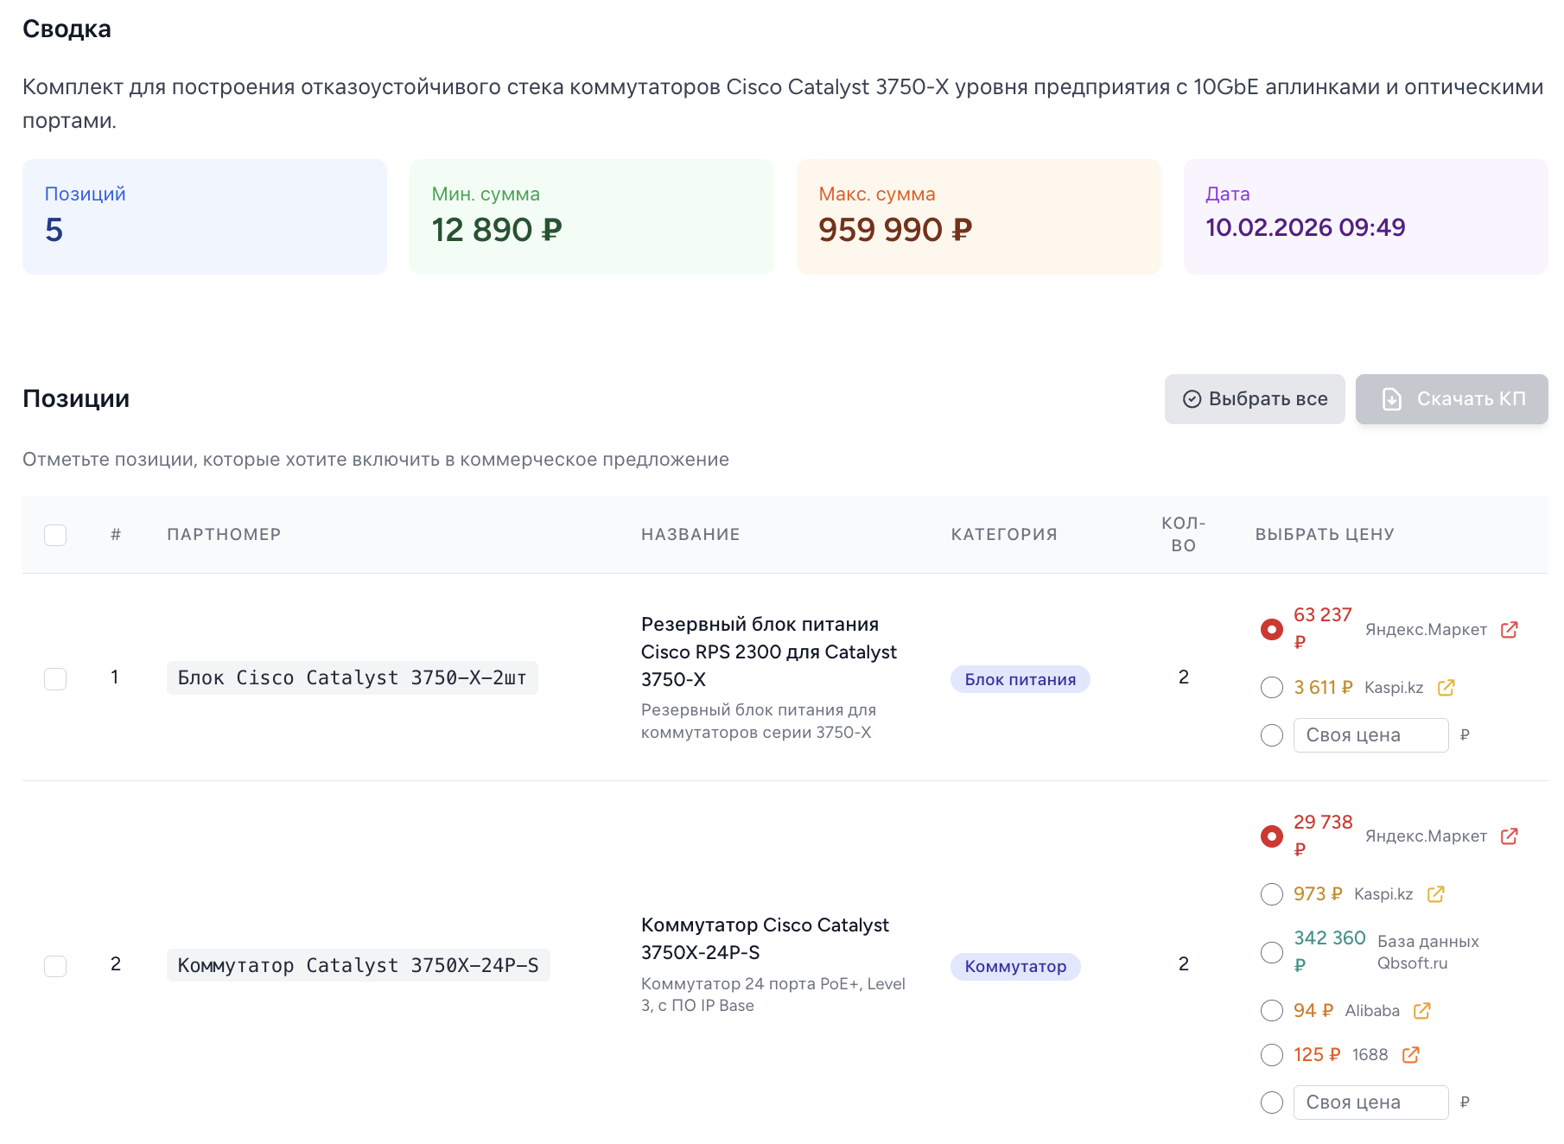1564x1144 pixels.
Task: Click the Скачать КП button
Action: pyautogui.click(x=1451, y=399)
